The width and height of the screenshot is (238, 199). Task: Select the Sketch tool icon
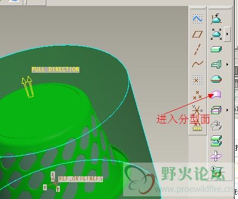197,18
